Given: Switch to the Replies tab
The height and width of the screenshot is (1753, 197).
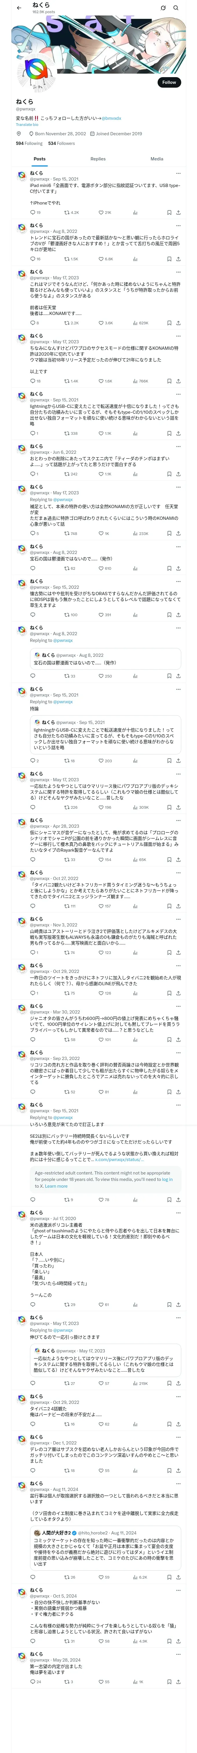Looking at the screenshot, I should click(x=98, y=159).
